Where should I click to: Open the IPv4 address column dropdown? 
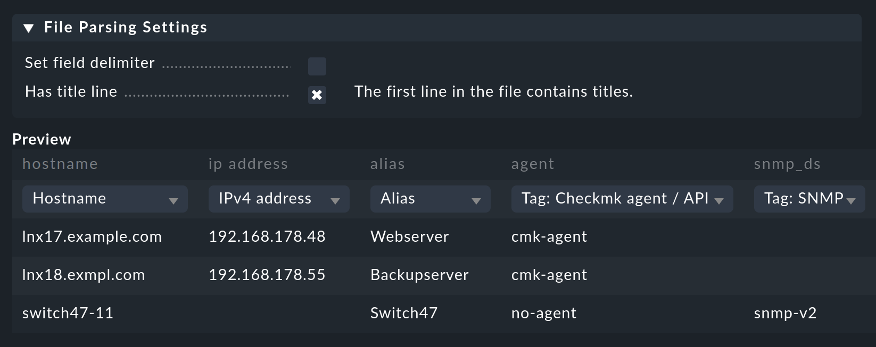click(279, 199)
